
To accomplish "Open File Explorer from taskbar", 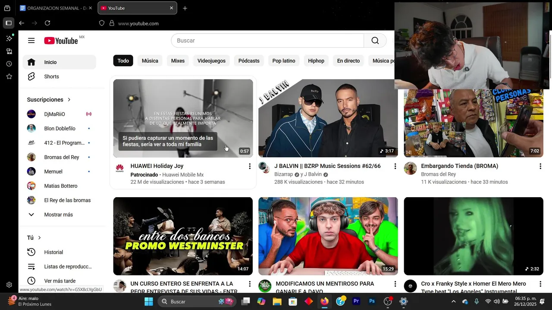I will [277, 301].
